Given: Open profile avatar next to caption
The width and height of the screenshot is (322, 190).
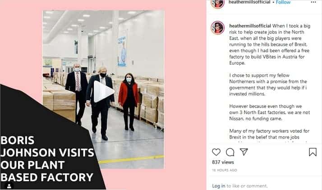Looking at the screenshot, I should coord(217,27).
